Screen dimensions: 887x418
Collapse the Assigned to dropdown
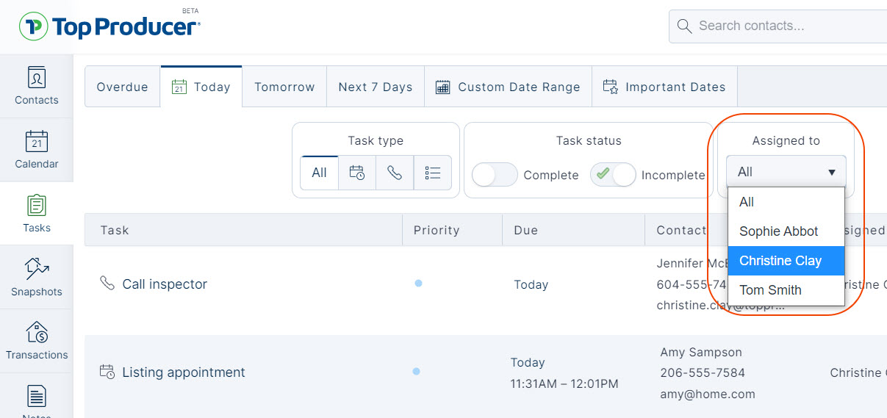point(786,171)
